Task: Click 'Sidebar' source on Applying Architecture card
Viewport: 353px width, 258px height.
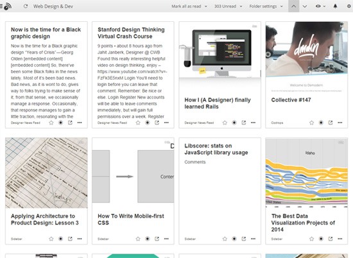Action: click(x=17, y=239)
